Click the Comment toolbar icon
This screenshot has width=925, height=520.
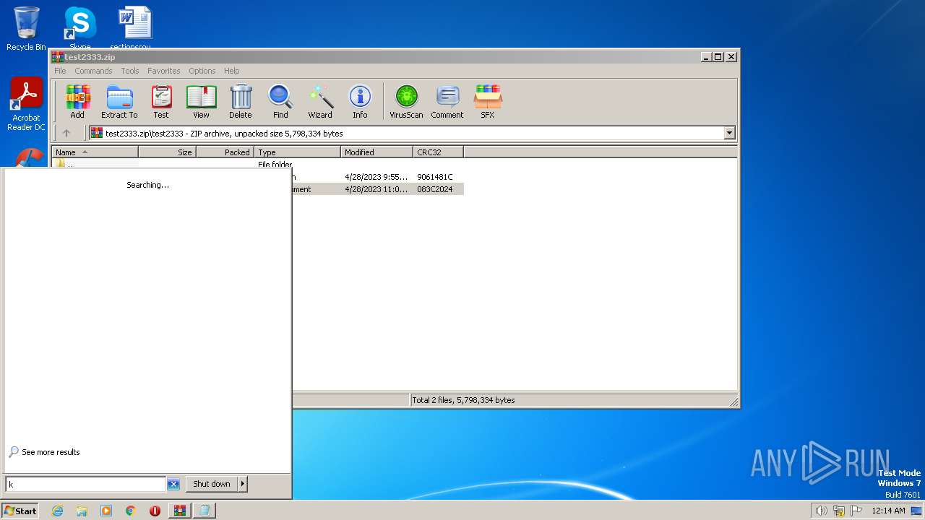(447, 101)
